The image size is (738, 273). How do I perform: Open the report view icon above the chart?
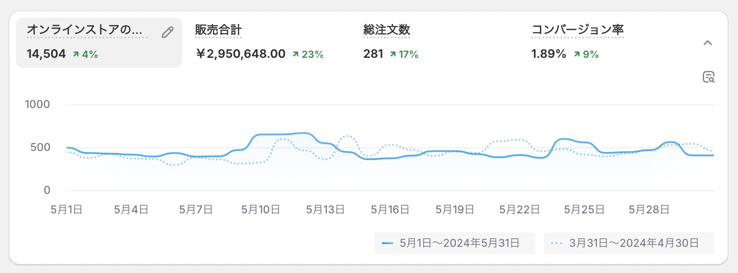tap(708, 77)
